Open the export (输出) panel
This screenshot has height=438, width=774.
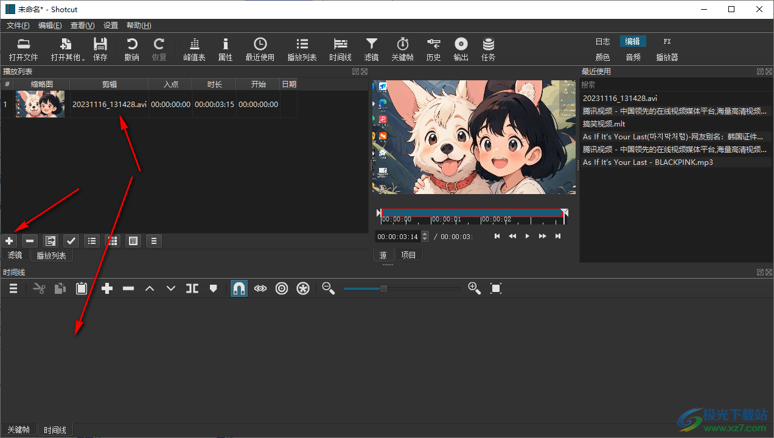[461, 49]
